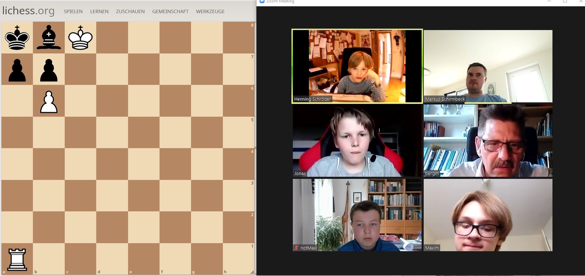This screenshot has width=585, height=276.
Task: Click the Maxim name label
Action: click(432, 248)
